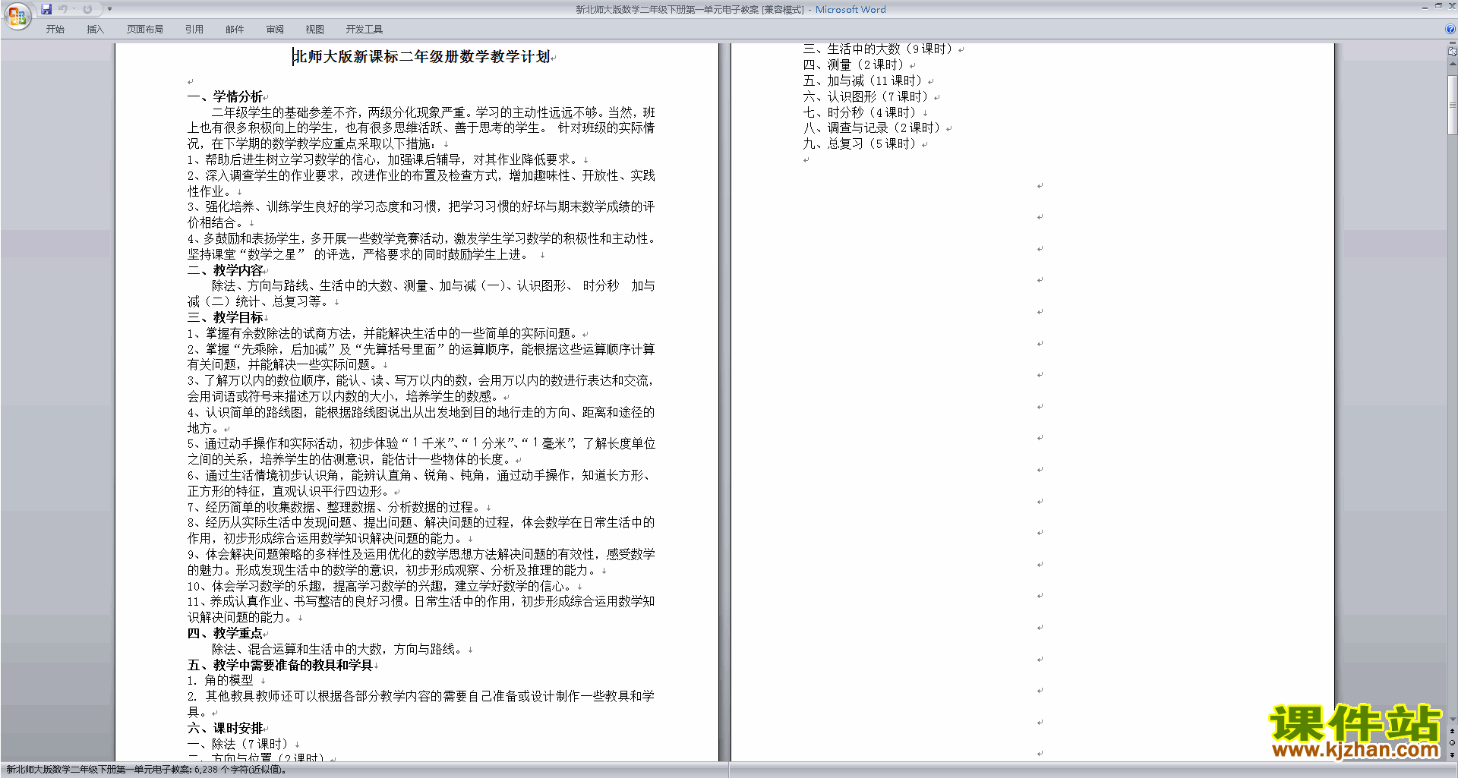Open the 开发工具 ribbon tab
Viewport: 1458px width, 778px height.
364,30
